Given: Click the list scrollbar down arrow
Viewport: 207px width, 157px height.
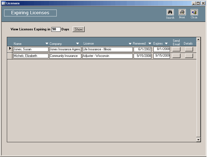Looking at the screenshot, I should tap(198, 139).
